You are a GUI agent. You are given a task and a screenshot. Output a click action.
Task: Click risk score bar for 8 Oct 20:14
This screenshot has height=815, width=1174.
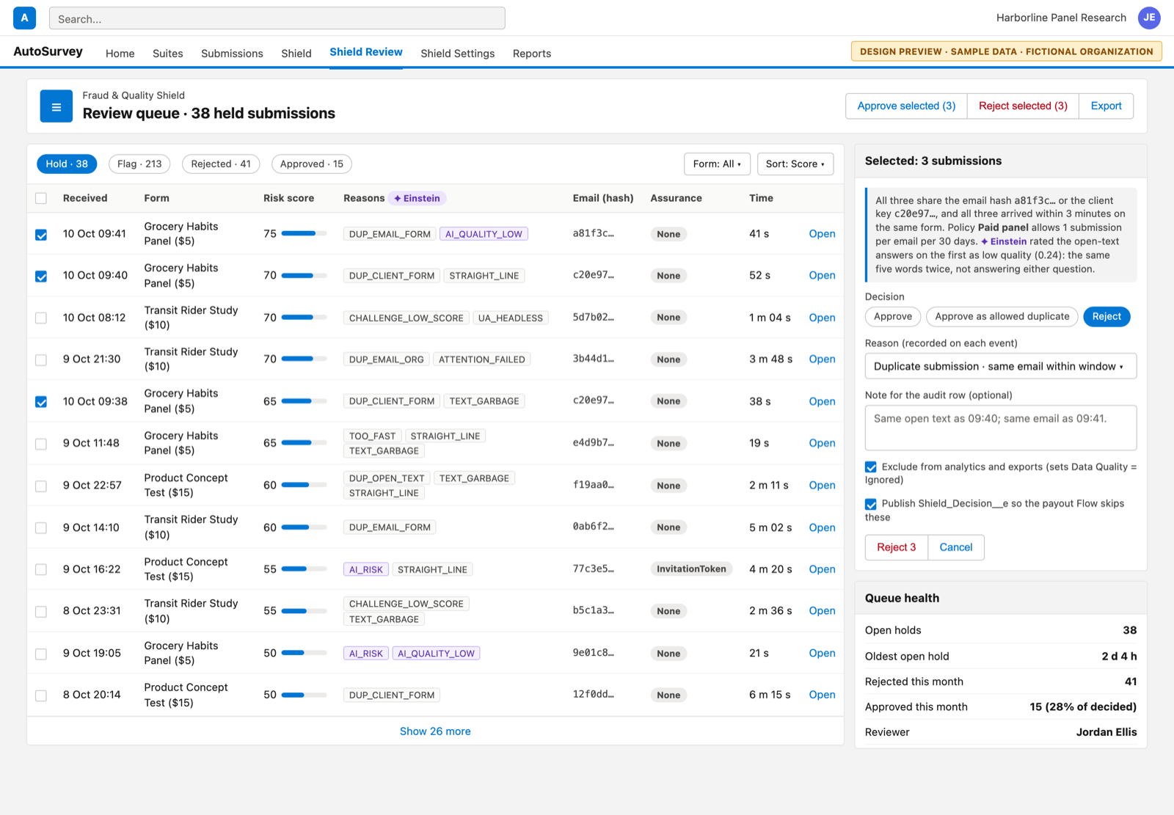tap(304, 695)
